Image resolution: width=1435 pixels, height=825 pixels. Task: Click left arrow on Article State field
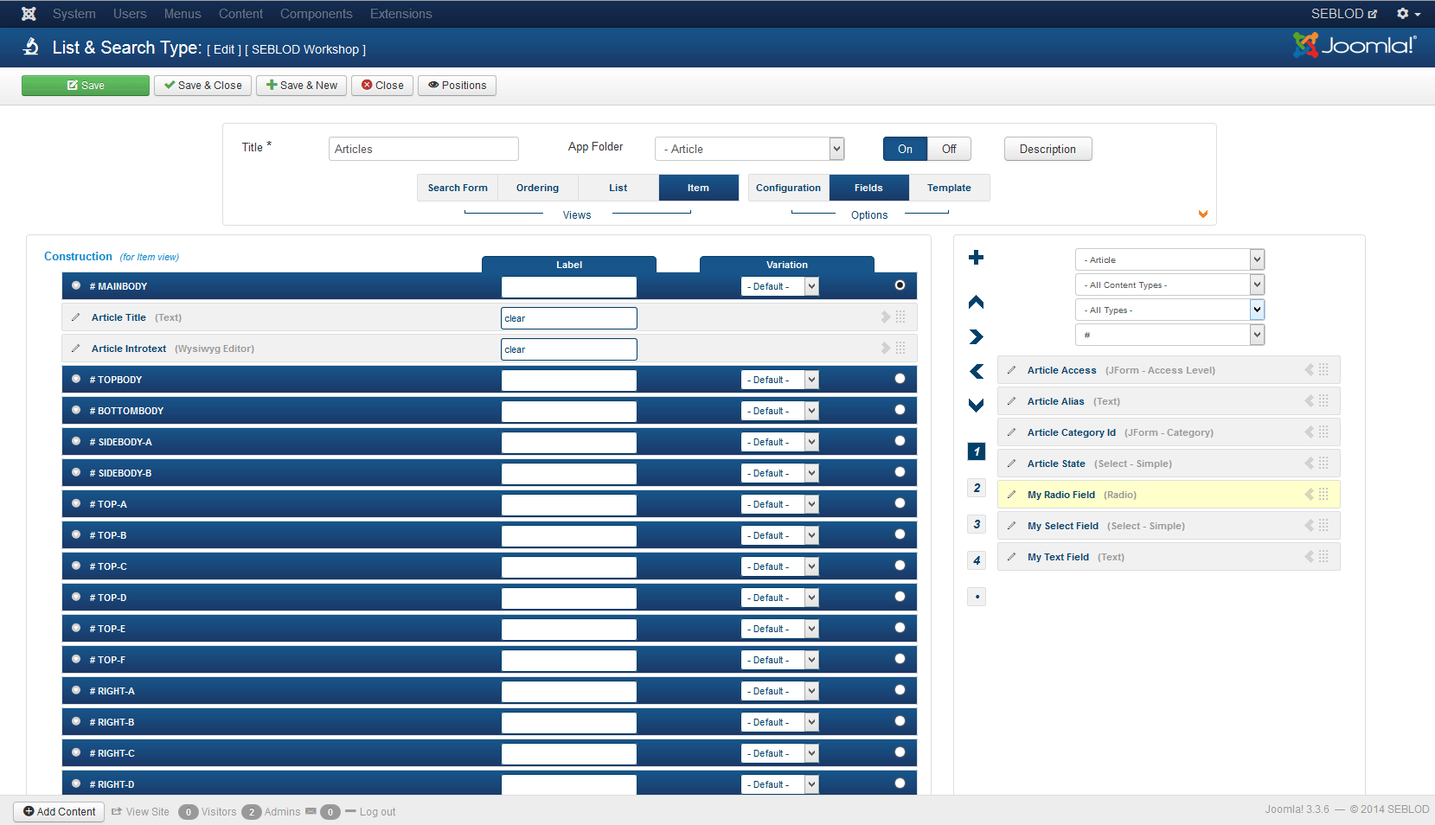(x=1310, y=464)
